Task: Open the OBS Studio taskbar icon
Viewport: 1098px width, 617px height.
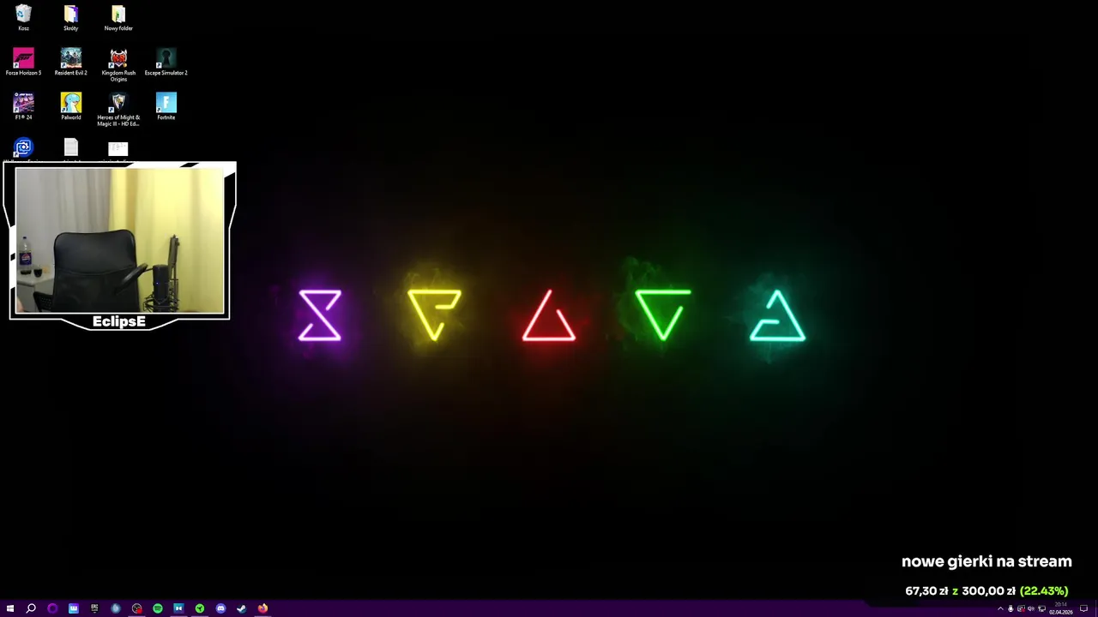Action: pyautogui.click(x=136, y=608)
